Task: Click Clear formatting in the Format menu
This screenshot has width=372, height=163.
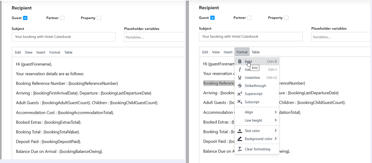Action: coord(257,149)
